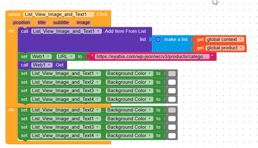Screen dimensions: 258x148
Task: Click the title event parameter
Action: click(x=41, y=22)
